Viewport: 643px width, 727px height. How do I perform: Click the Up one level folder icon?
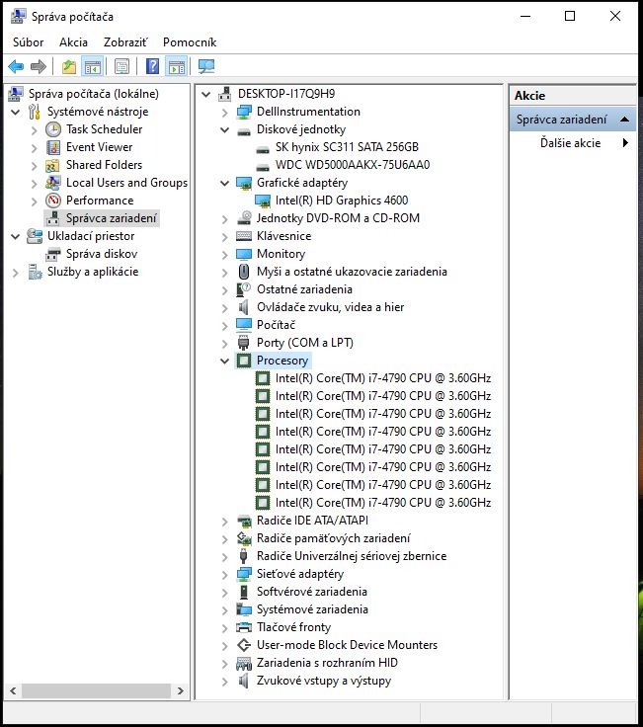(68, 67)
